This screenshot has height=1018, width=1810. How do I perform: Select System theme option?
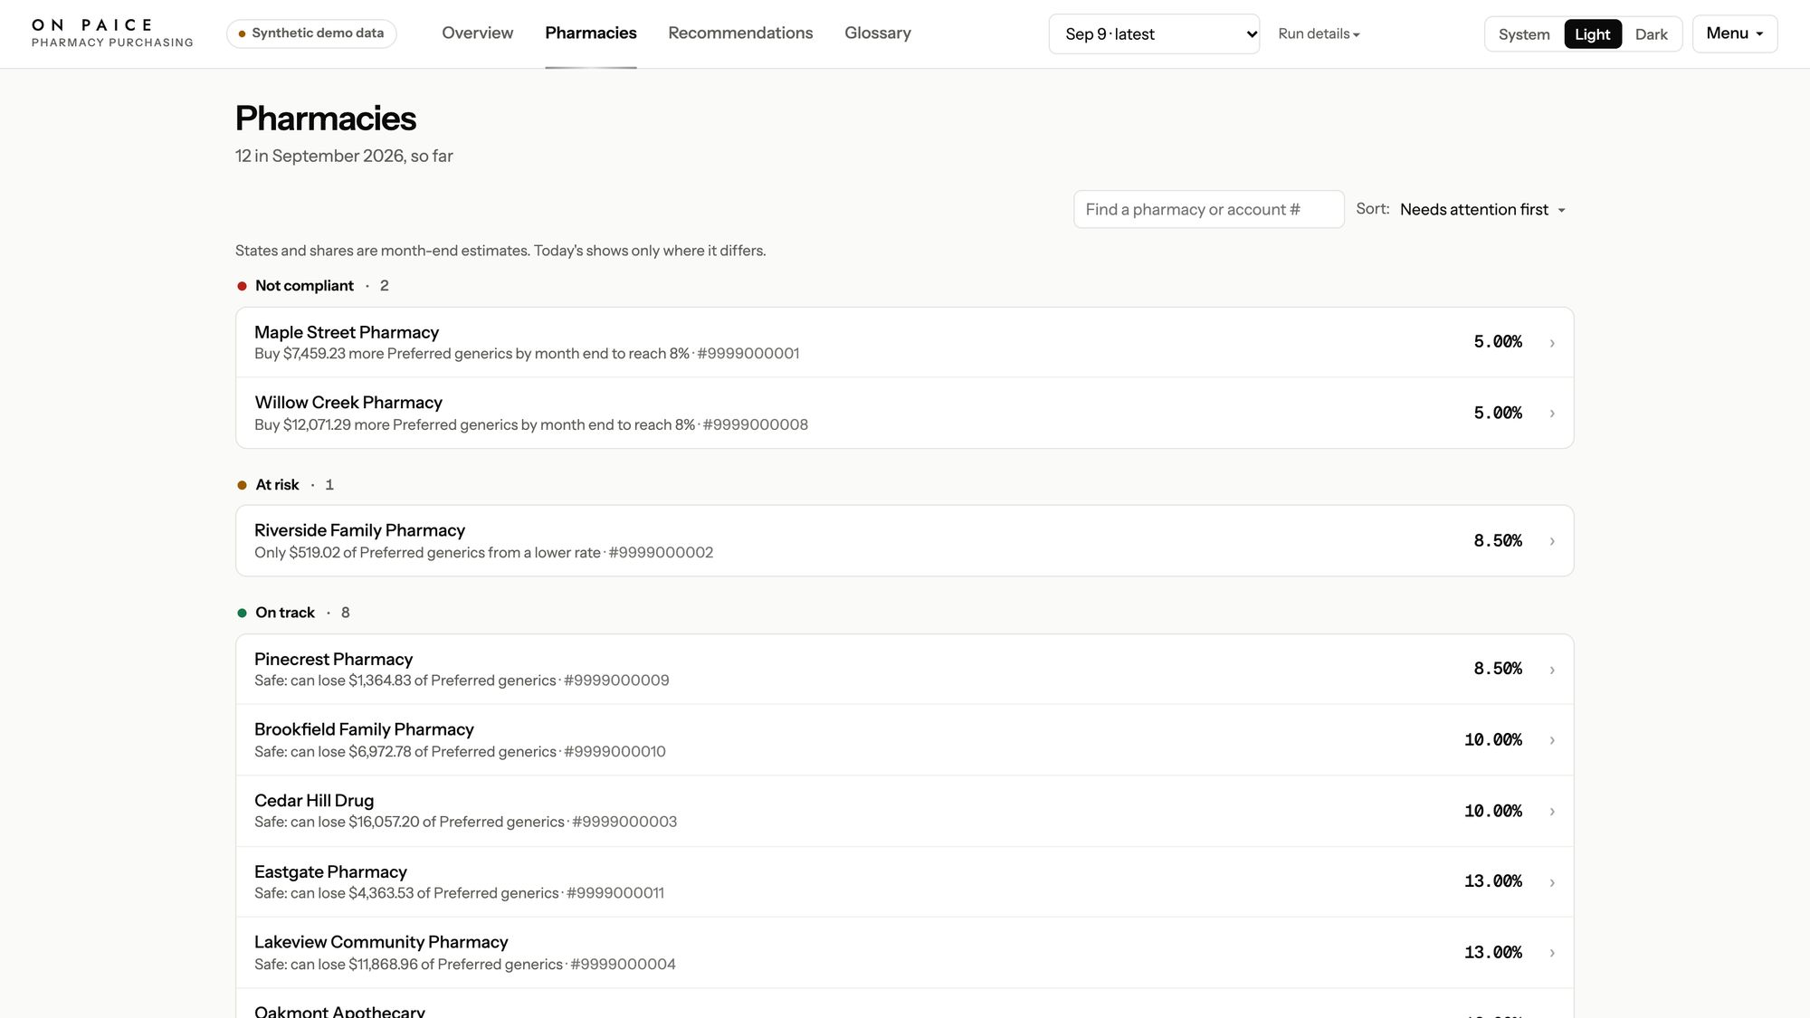[x=1524, y=34]
